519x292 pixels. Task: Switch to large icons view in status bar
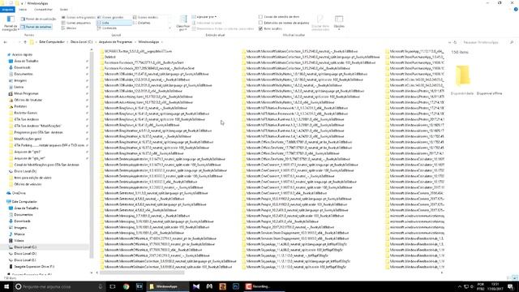coord(515,278)
